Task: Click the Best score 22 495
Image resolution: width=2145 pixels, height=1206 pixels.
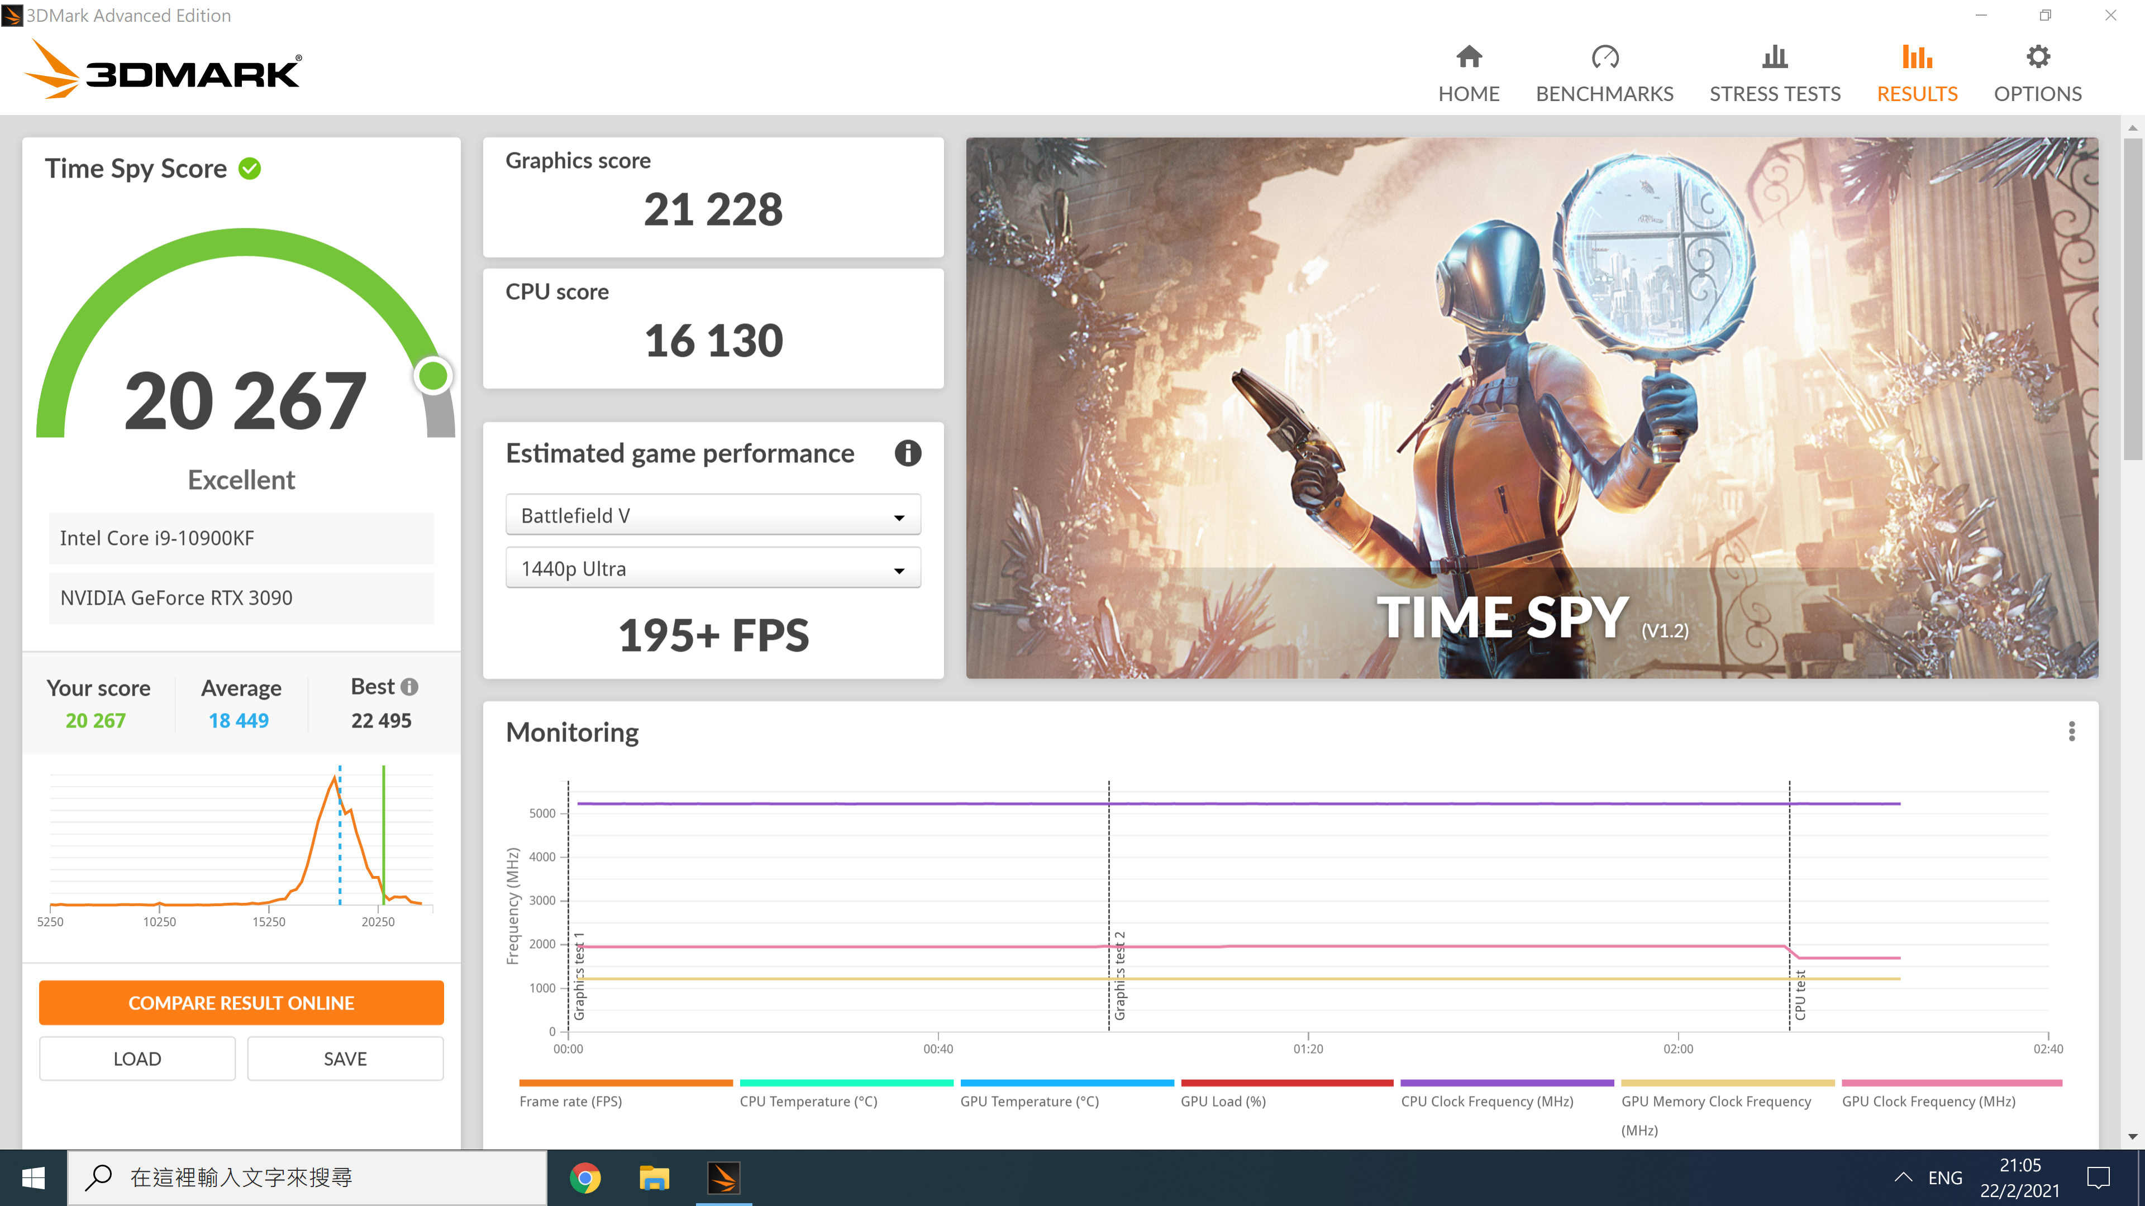Action: (x=382, y=721)
